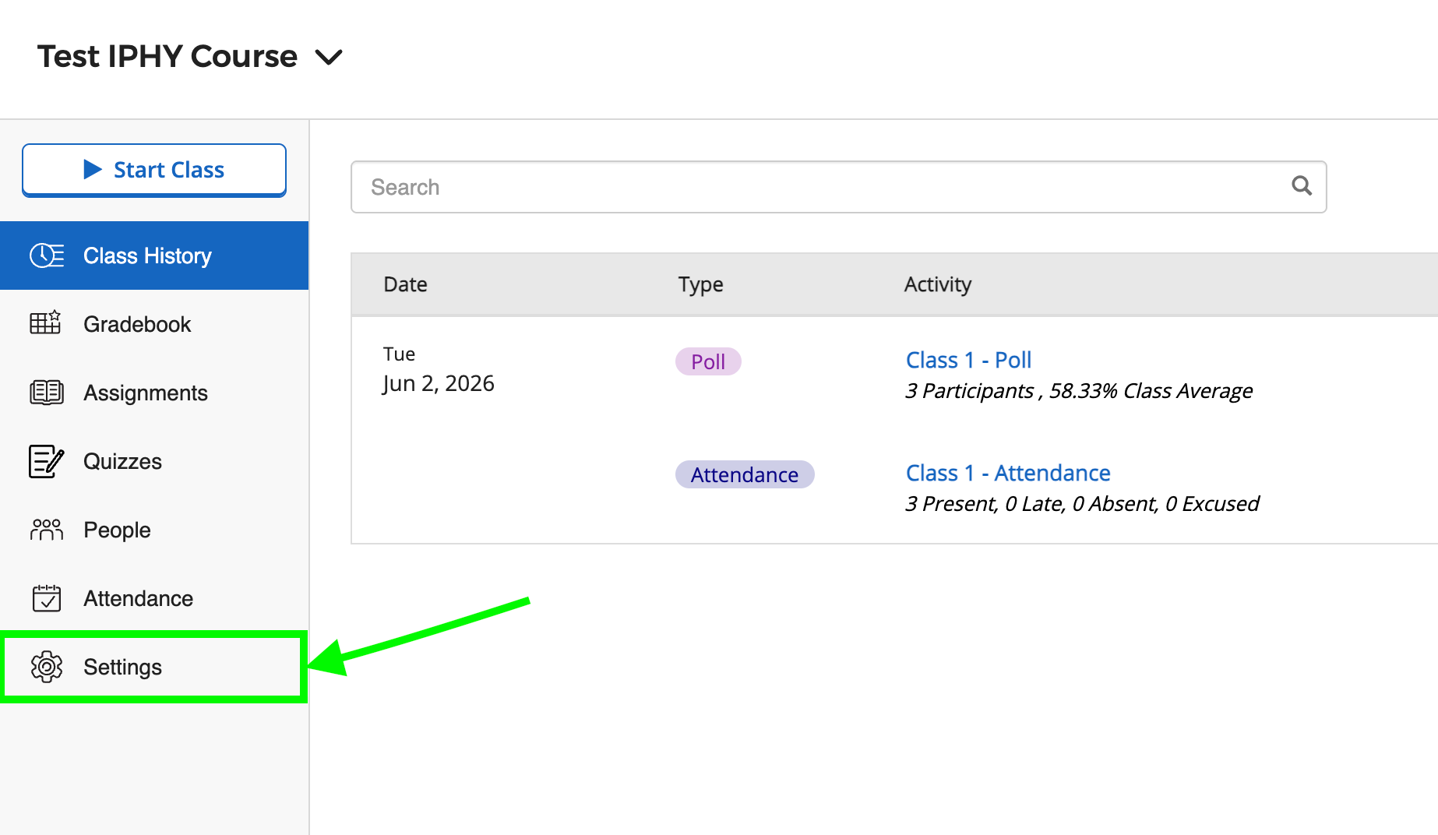Click the '3 Participants, 58.33% Class Average' text
The height and width of the screenshot is (835, 1438).
pyautogui.click(x=1079, y=391)
